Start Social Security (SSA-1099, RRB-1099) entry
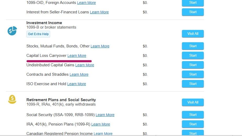This screenshot has width=242, height=136. pyautogui.click(x=193, y=115)
